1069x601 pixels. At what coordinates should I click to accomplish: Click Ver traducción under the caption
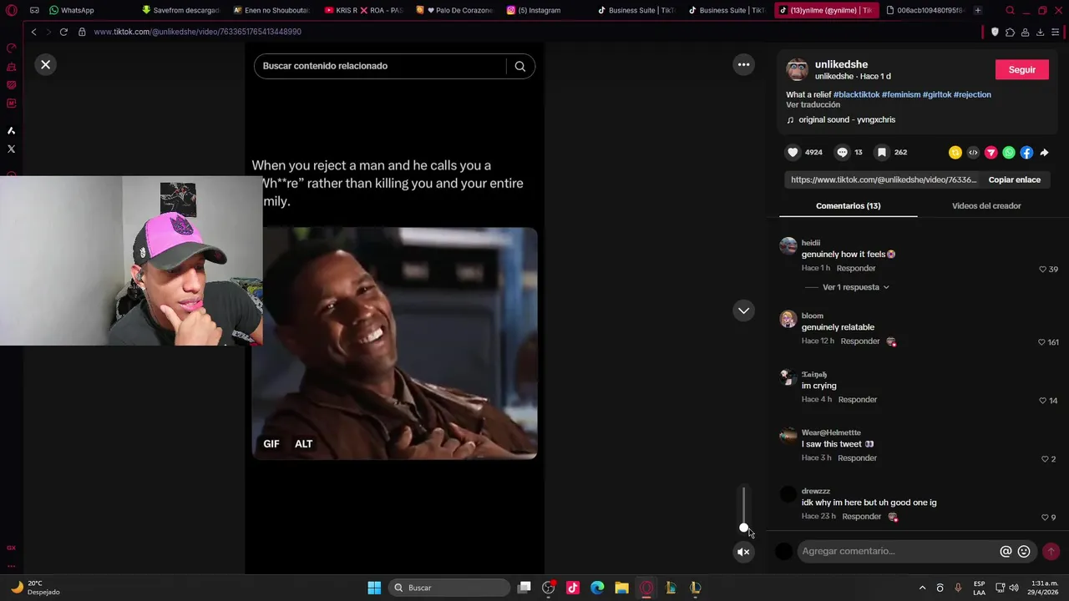tap(813, 105)
